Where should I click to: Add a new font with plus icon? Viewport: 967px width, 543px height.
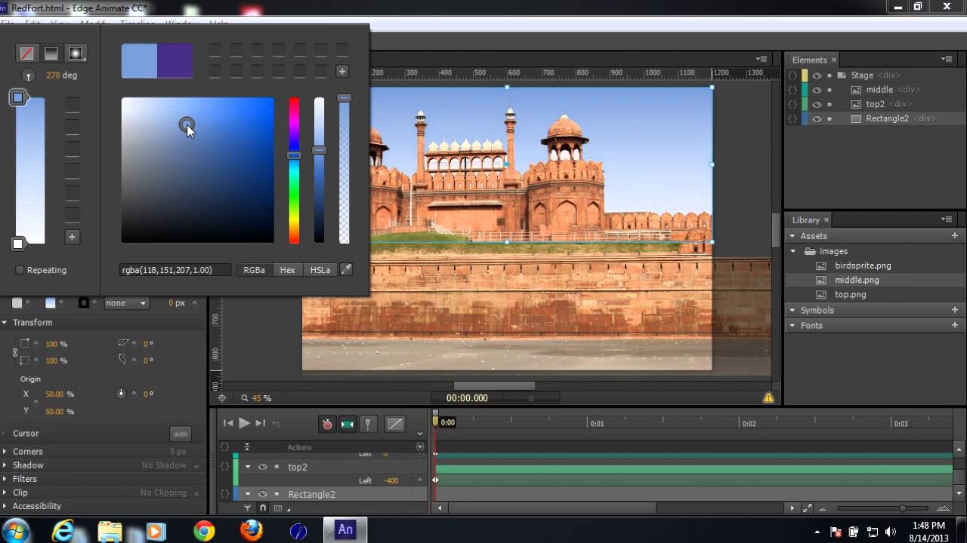coord(955,325)
